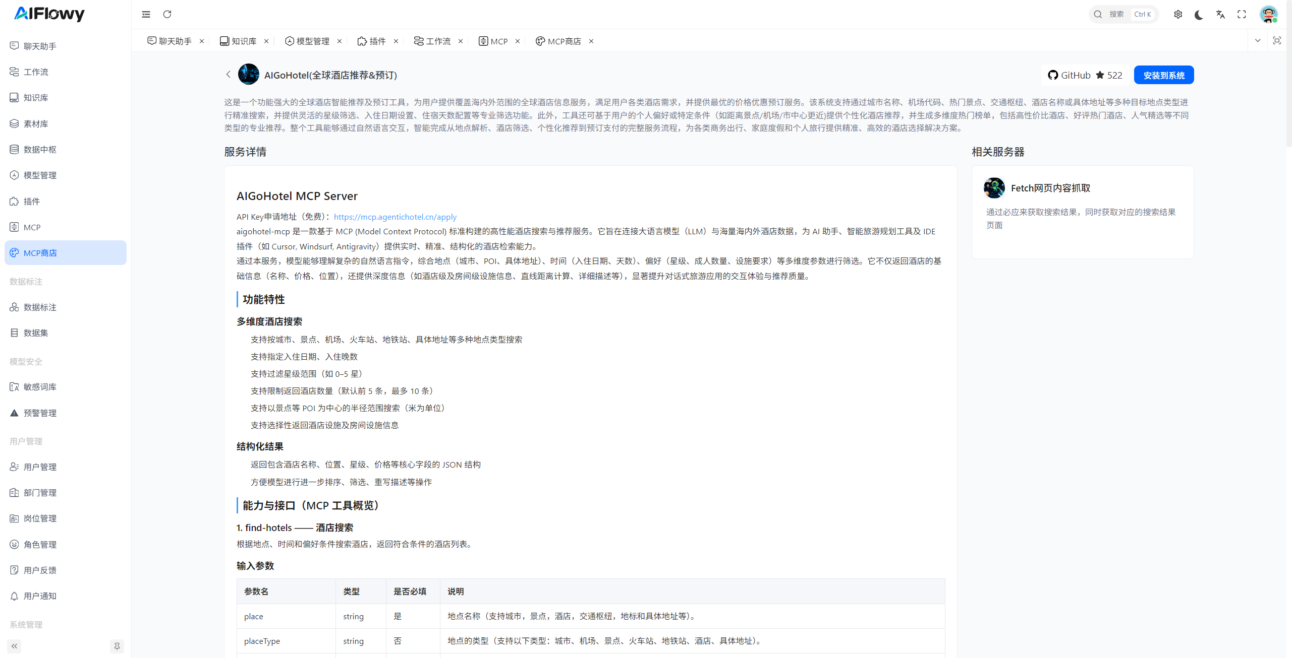Open the settings gear icon

(x=1177, y=14)
